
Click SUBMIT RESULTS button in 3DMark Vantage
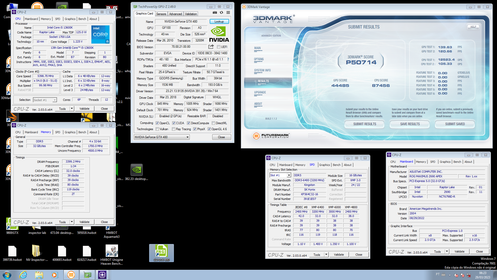(x=365, y=124)
